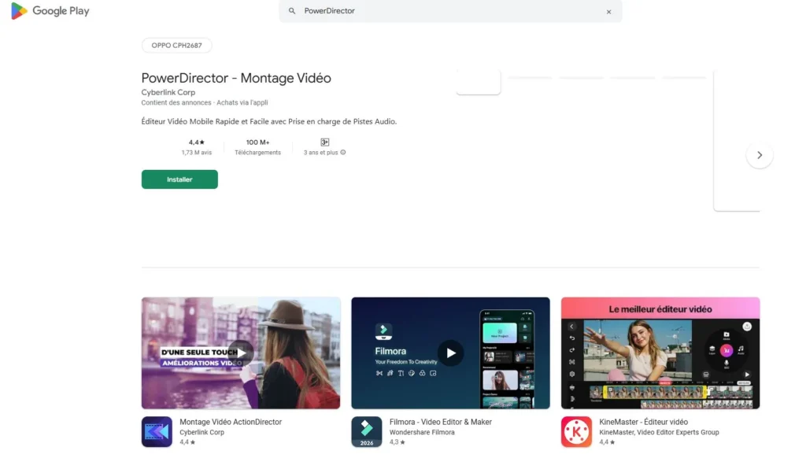Open the KineMaster app icon
The height and width of the screenshot is (458, 806).
(576, 430)
